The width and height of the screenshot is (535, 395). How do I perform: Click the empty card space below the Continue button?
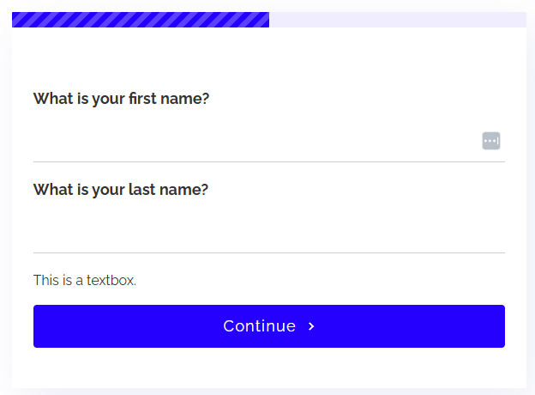269,368
